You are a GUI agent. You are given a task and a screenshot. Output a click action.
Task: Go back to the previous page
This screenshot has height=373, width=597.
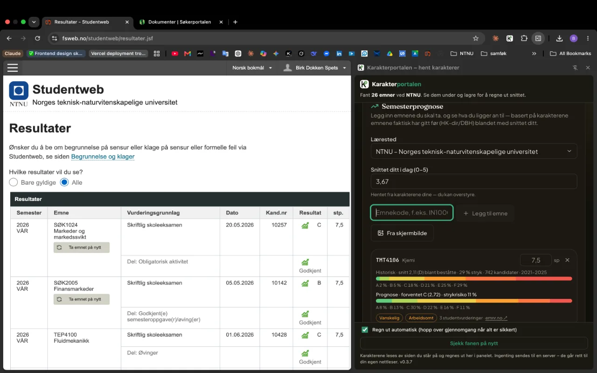9,38
